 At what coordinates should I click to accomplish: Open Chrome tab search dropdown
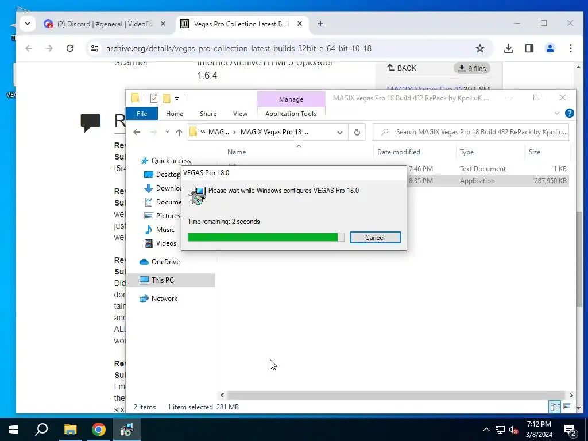tap(28, 24)
